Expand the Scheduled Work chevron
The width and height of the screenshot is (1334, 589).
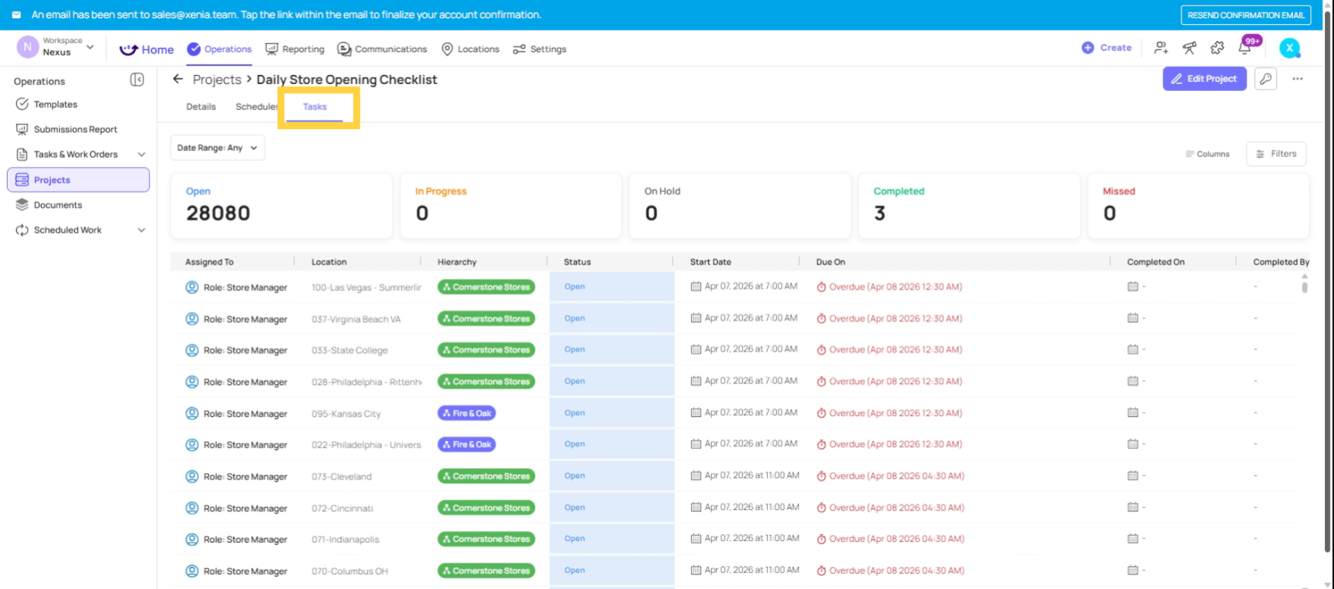point(142,230)
